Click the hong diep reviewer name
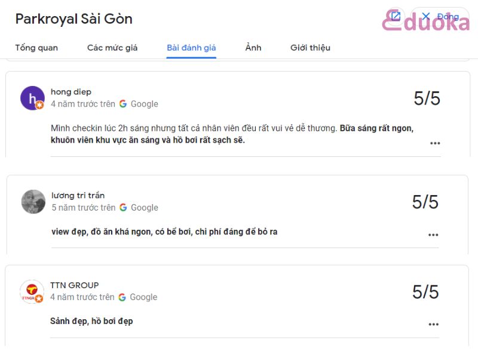The height and width of the screenshot is (358, 478). 71,92
